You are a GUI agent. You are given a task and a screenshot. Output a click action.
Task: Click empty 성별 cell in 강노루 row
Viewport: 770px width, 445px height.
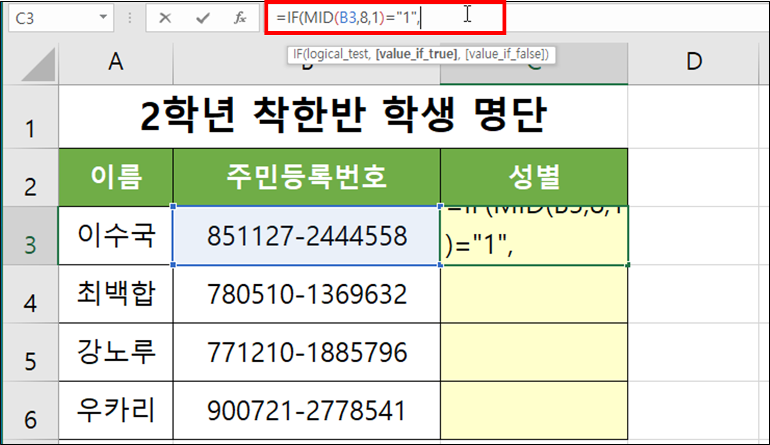[534, 352]
